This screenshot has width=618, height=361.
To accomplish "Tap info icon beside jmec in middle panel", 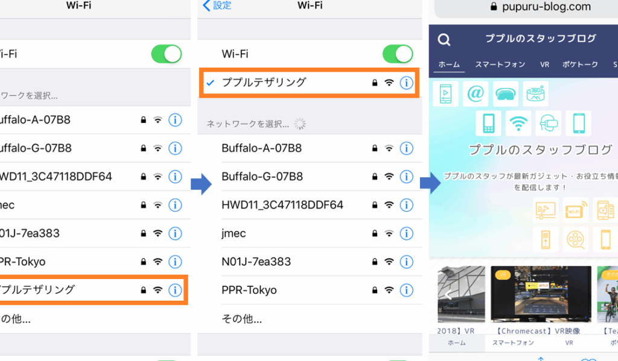I will pyautogui.click(x=406, y=233).
